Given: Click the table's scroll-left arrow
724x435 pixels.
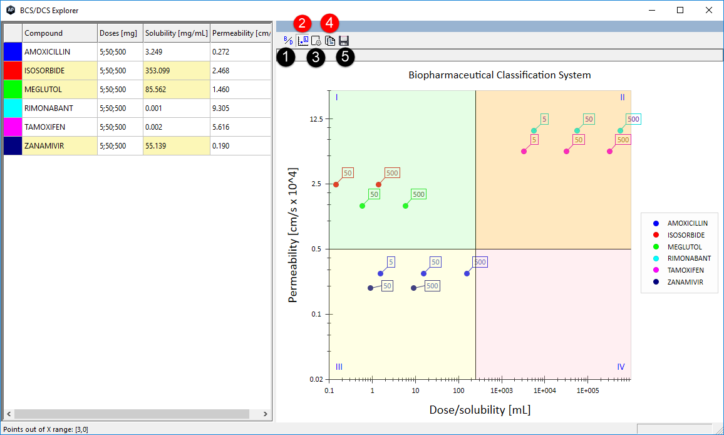Looking at the screenshot, I should 9,414.
